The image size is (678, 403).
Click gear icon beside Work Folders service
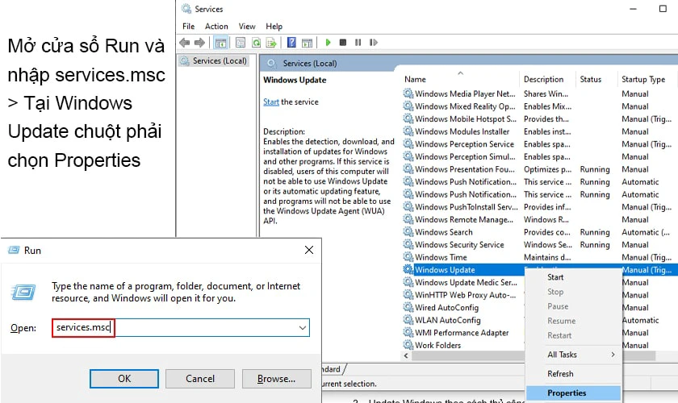(x=408, y=344)
